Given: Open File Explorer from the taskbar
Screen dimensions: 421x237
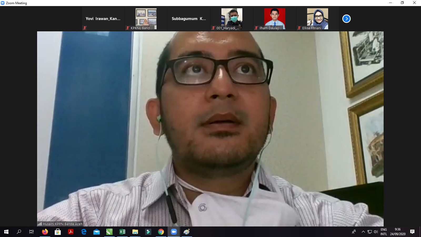Looking at the screenshot, I should pyautogui.click(x=135, y=232).
